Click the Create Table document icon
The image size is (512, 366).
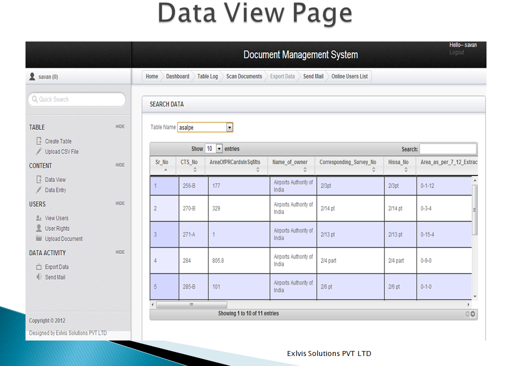coord(39,141)
